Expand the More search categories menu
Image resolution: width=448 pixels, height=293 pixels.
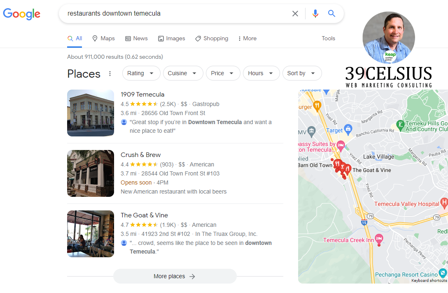coord(247,39)
